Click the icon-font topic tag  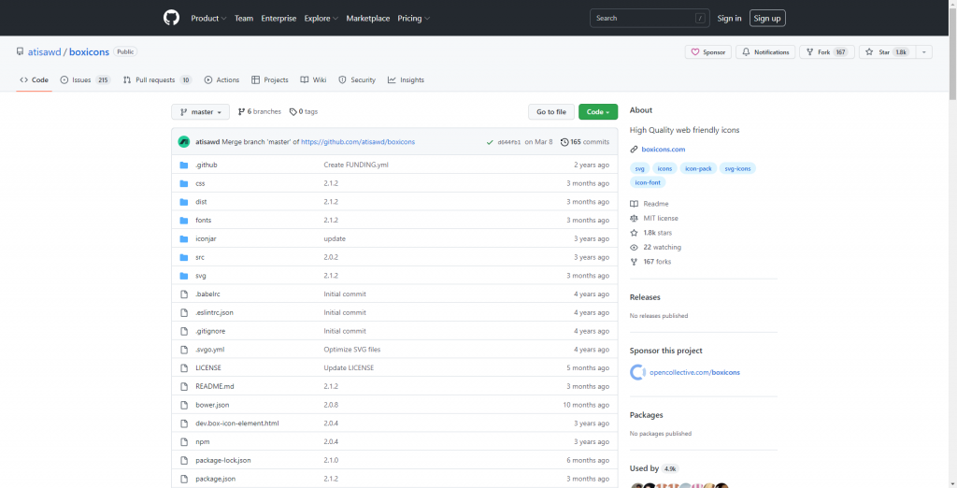pyautogui.click(x=648, y=182)
